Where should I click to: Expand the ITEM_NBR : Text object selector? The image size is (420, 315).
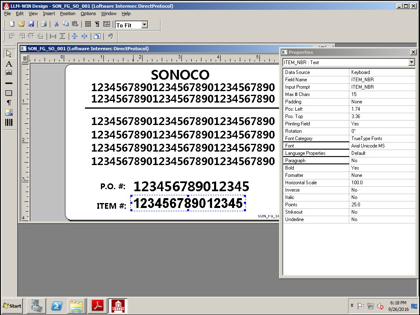click(x=412, y=63)
